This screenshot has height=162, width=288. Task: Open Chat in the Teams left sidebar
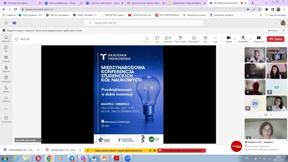6,49
